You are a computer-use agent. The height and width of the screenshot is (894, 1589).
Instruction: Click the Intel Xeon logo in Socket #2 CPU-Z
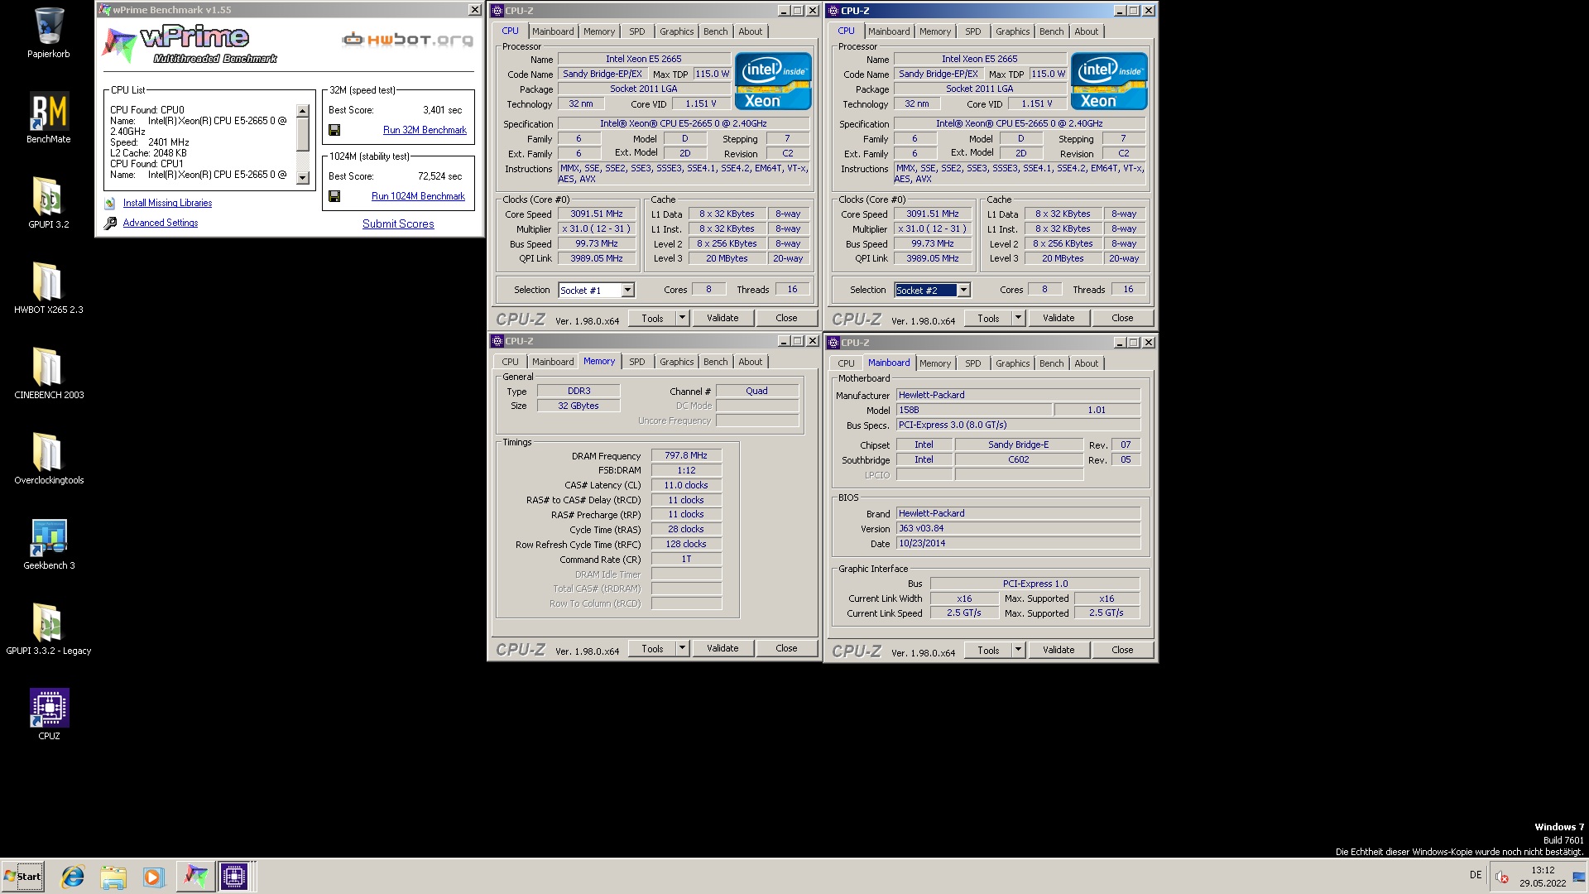coord(1109,81)
